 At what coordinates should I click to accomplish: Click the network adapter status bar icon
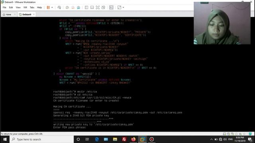pyautogui.click(x=232, y=134)
